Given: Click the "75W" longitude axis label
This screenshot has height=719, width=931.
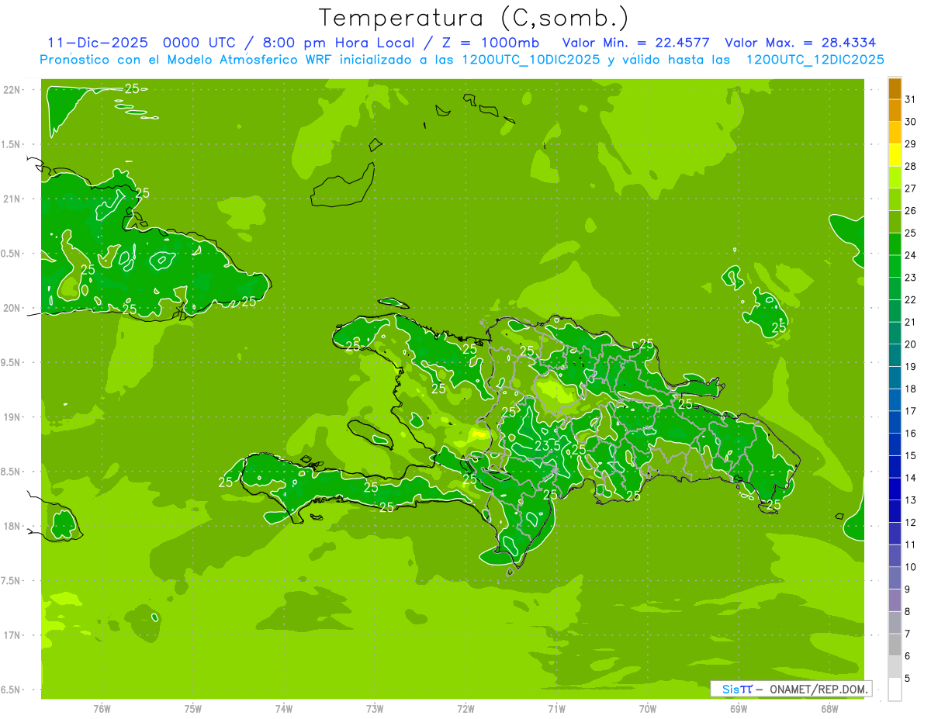Looking at the screenshot, I should (x=193, y=708).
